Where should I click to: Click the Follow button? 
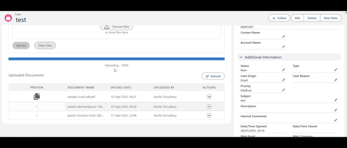(279, 18)
